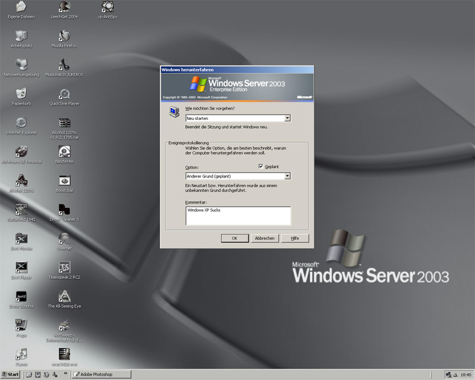Click the Overnet desktop shortcut
The width and height of the screenshot is (475, 380).
64,242
